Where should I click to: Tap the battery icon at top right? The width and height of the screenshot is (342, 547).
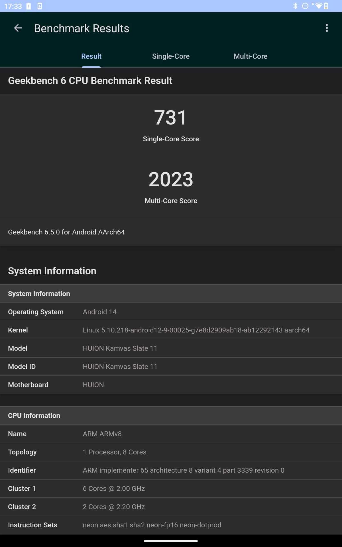tap(326, 6)
